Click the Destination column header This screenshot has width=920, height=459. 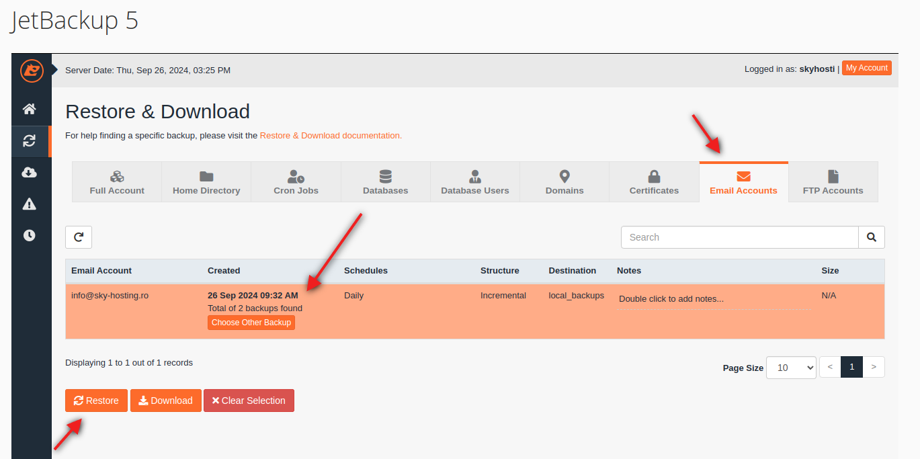coord(573,270)
